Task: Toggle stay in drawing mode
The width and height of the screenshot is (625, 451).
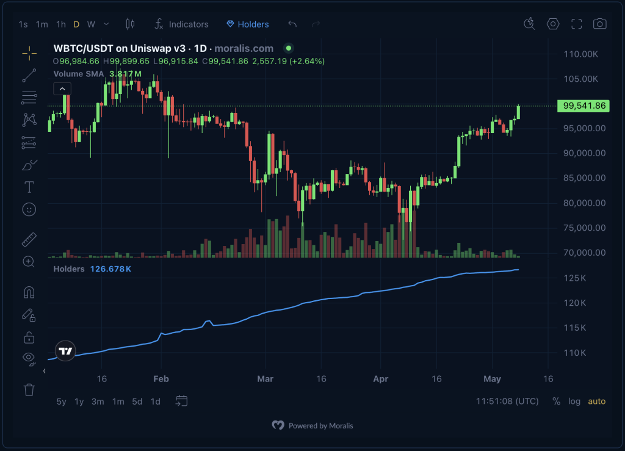Action: point(29,315)
